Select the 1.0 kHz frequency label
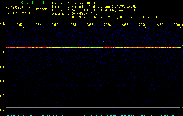 click(x=3, y=52)
